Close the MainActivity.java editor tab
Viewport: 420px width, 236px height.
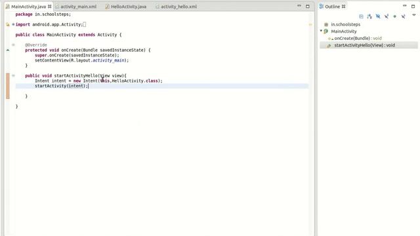pyautogui.click(x=50, y=6)
